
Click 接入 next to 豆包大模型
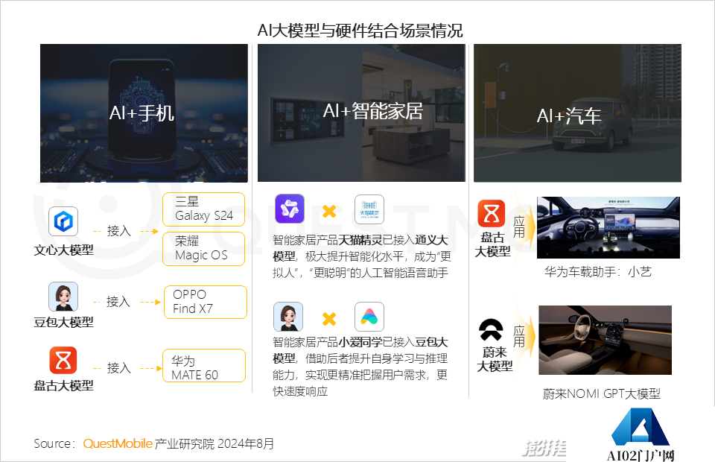pyautogui.click(x=118, y=302)
